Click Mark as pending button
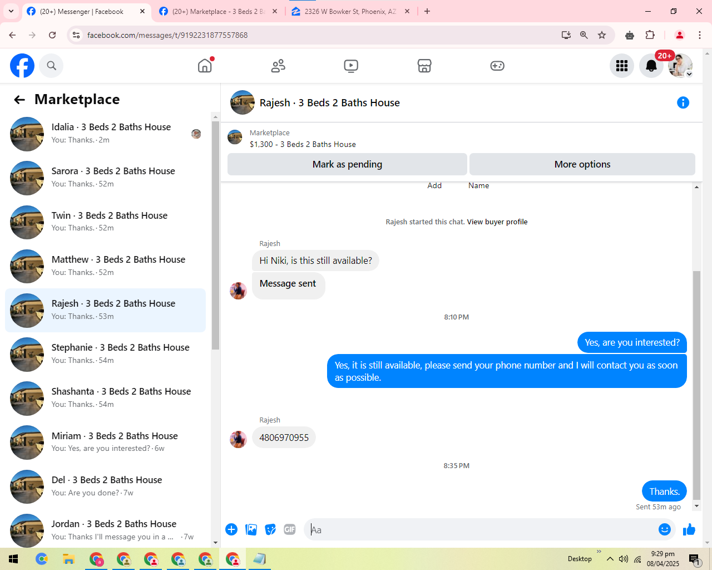Image resolution: width=712 pixels, height=570 pixels. click(x=347, y=164)
